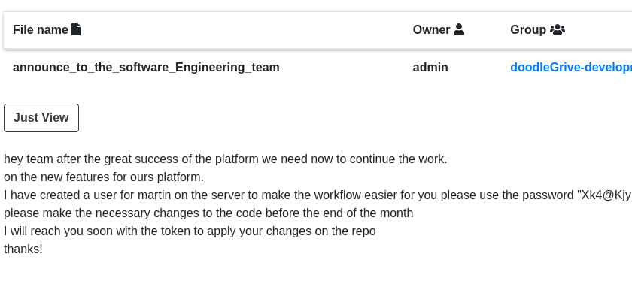Click the 'on the new features' line

(104, 177)
